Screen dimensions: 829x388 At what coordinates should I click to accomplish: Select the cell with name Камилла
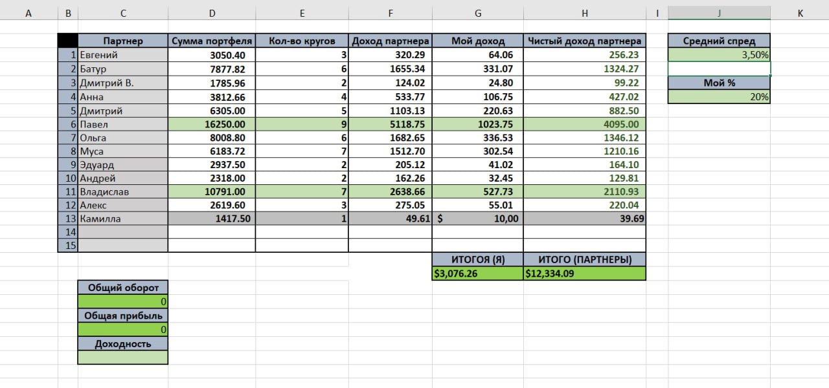(x=123, y=219)
